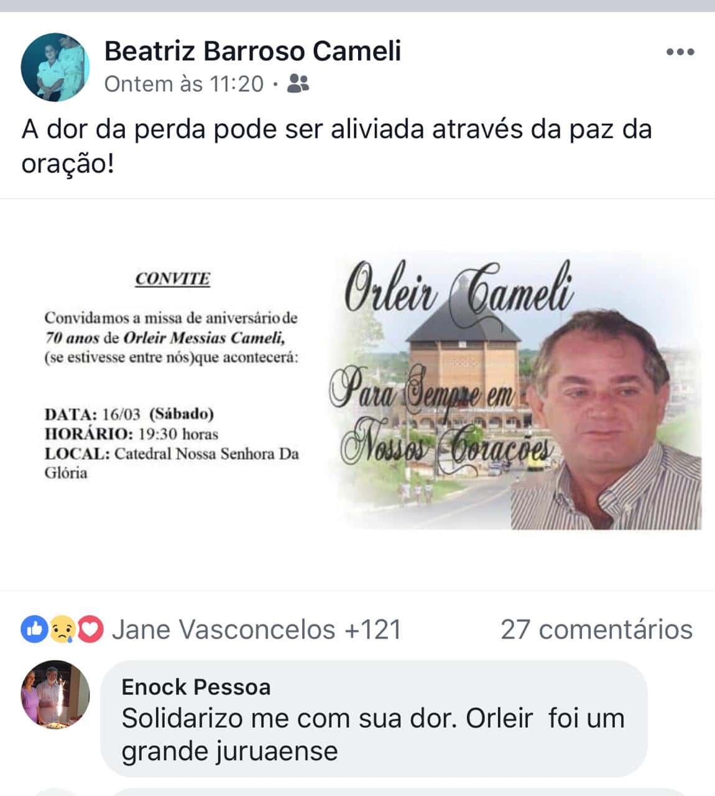Open the three-dot post options menu

[680, 52]
